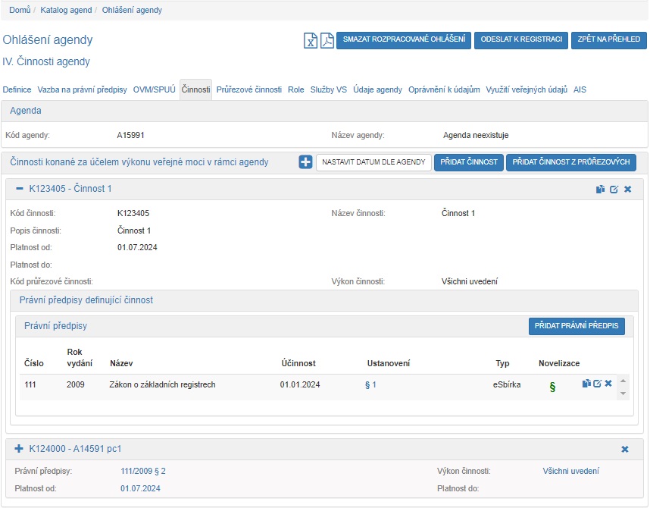Delete activity K124000 with its X icon
This screenshot has width=650, height=508.
click(x=625, y=450)
